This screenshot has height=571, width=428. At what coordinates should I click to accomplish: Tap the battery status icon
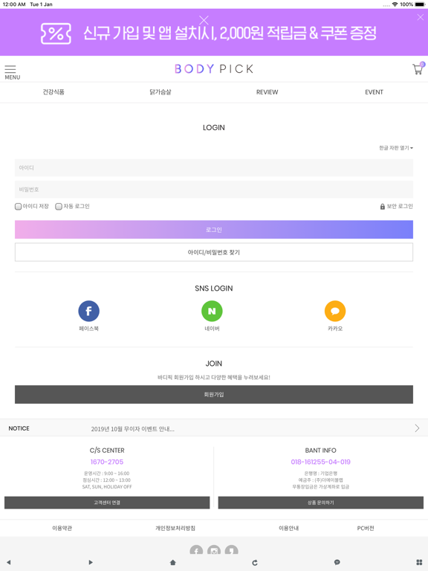click(420, 4)
